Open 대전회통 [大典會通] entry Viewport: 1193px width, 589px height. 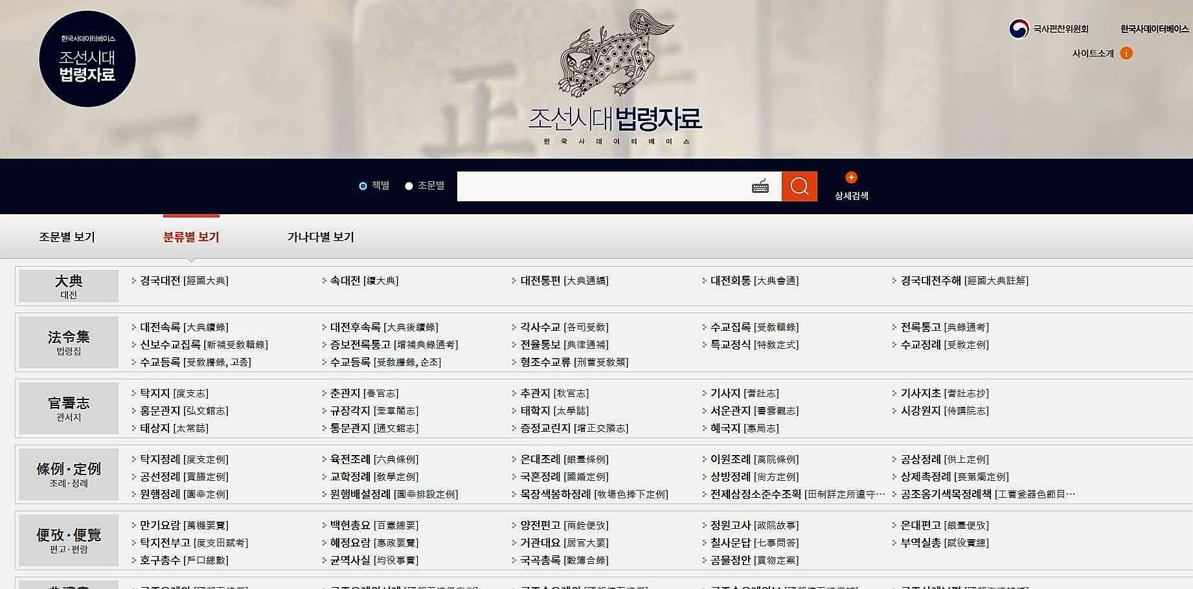coord(755,281)
